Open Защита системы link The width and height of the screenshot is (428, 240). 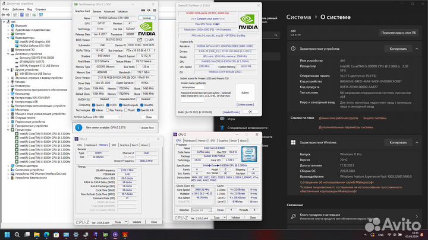click(374, 118)
